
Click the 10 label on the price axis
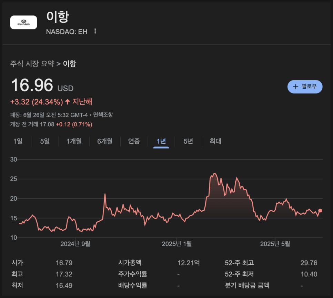[13, 238]
